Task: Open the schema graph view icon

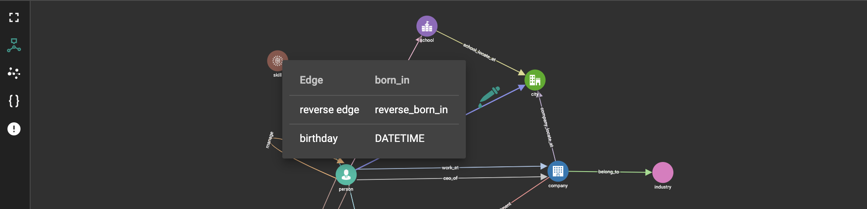Action: click(x=14, y=45)
